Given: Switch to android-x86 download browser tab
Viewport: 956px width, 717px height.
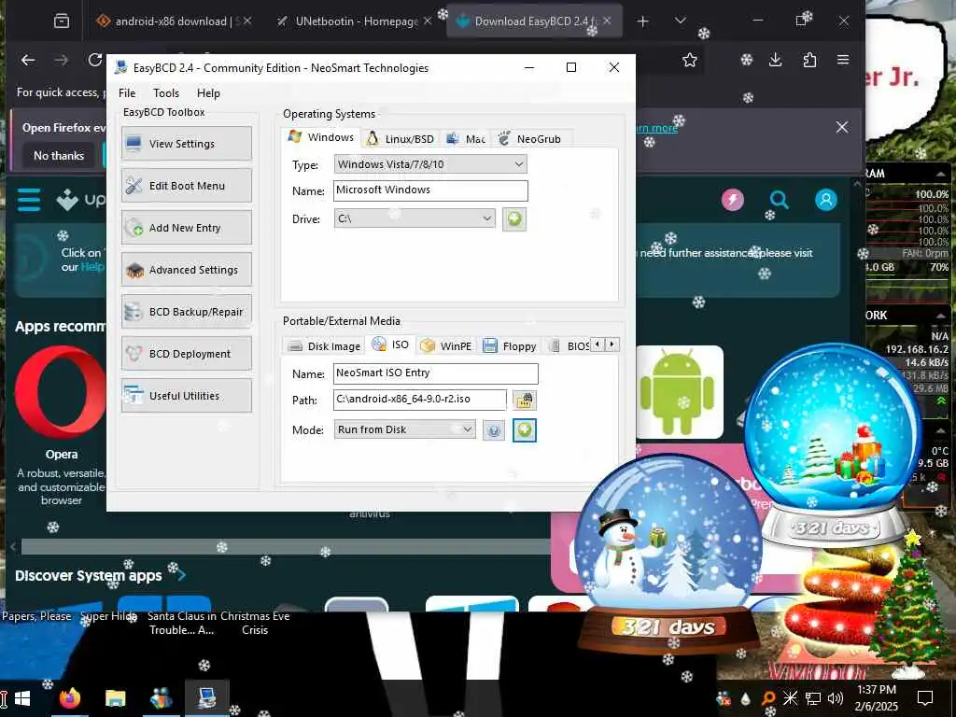Looking at the screenshot, I should pyautogui.click(x=175, y=21).
